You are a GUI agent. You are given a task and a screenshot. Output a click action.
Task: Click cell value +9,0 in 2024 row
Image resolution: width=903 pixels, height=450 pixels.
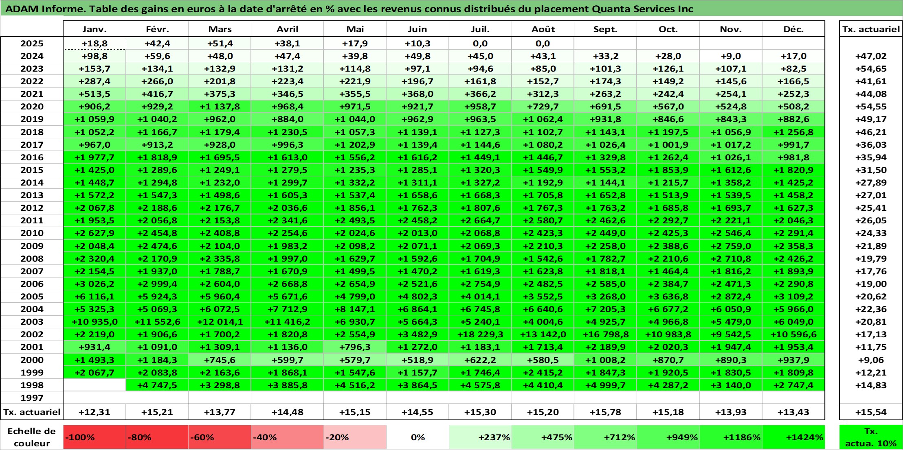click(731, 56)
